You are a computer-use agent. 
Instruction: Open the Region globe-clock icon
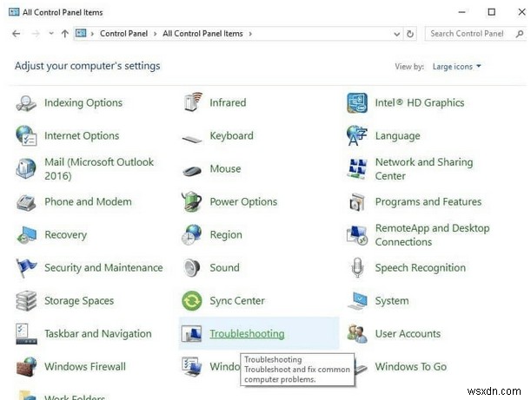click(x=191, y=234)
